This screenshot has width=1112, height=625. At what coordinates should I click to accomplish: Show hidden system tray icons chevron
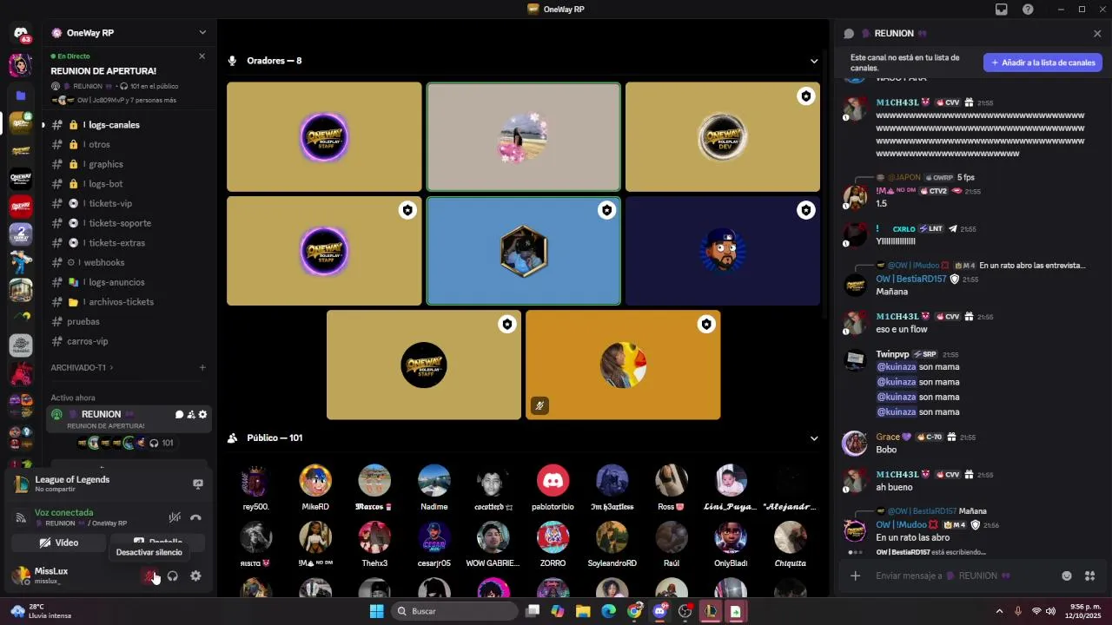click(999, 611)
